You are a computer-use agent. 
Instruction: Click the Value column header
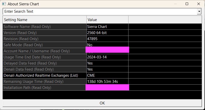[107, 20]
